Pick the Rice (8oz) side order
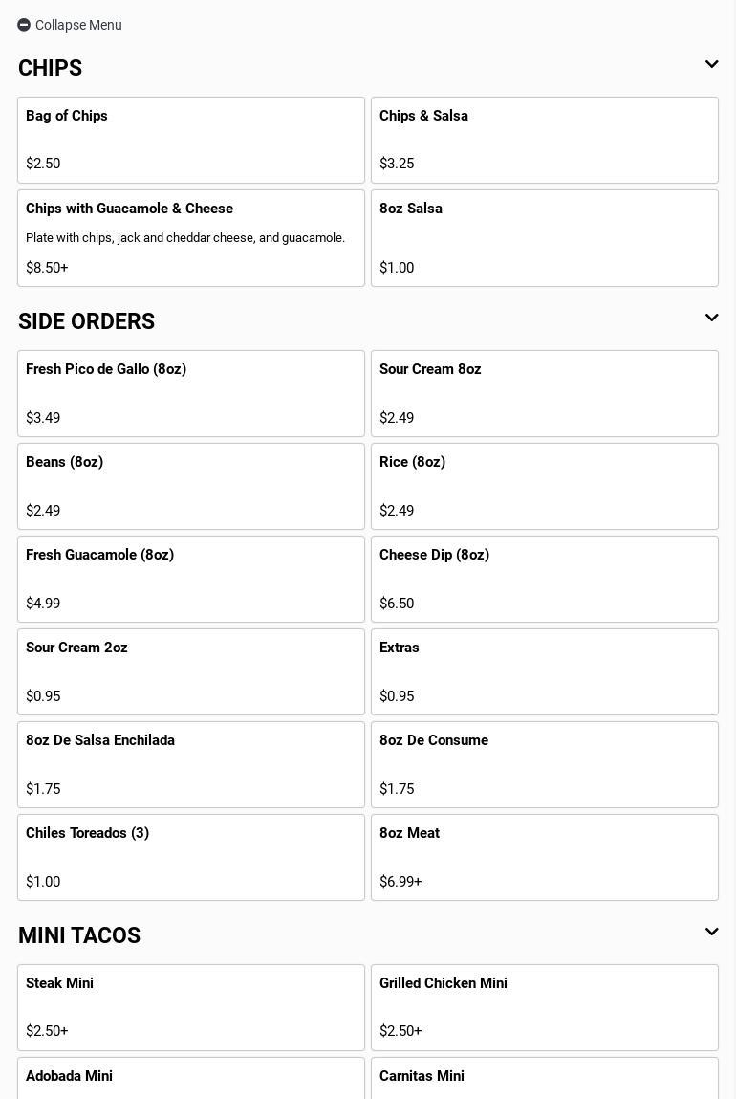Screen dimensions: 736x1099 click(545, 486)
